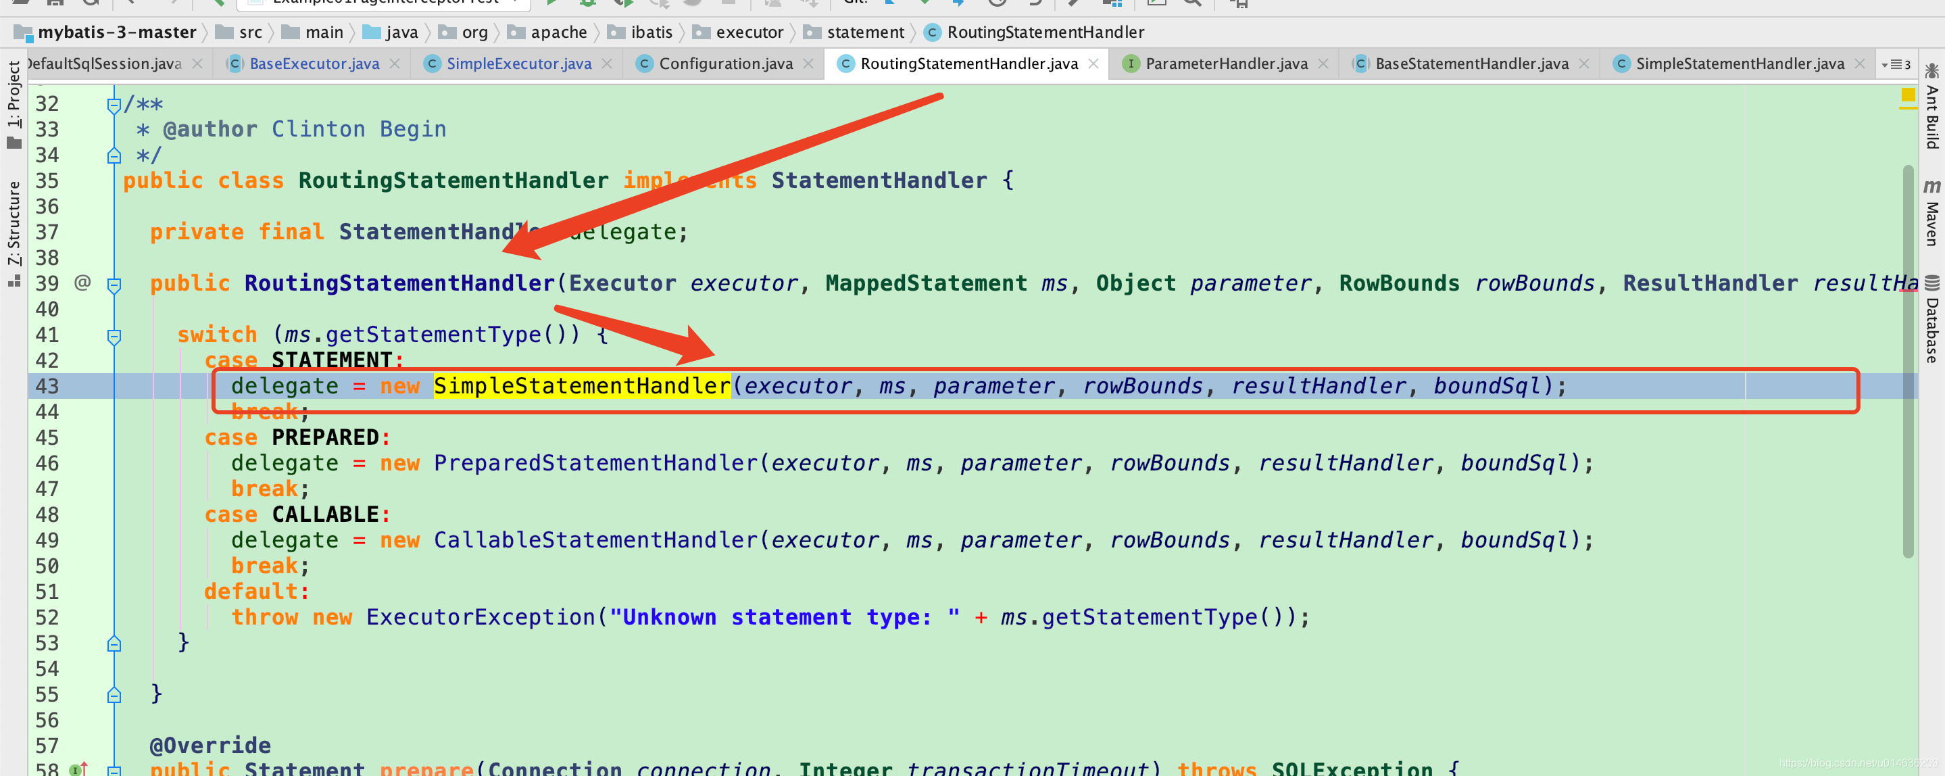Click the MappedStatement parameter type on line 39
The width and height of the screenshot is (1945, 776).
[x=926, y=283]
